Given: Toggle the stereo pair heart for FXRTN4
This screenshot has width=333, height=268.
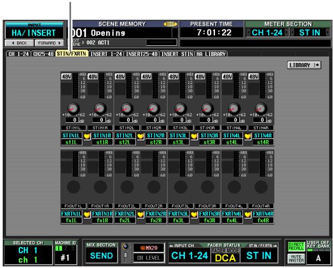Looking at the screenshot, I should pos(247,215).
